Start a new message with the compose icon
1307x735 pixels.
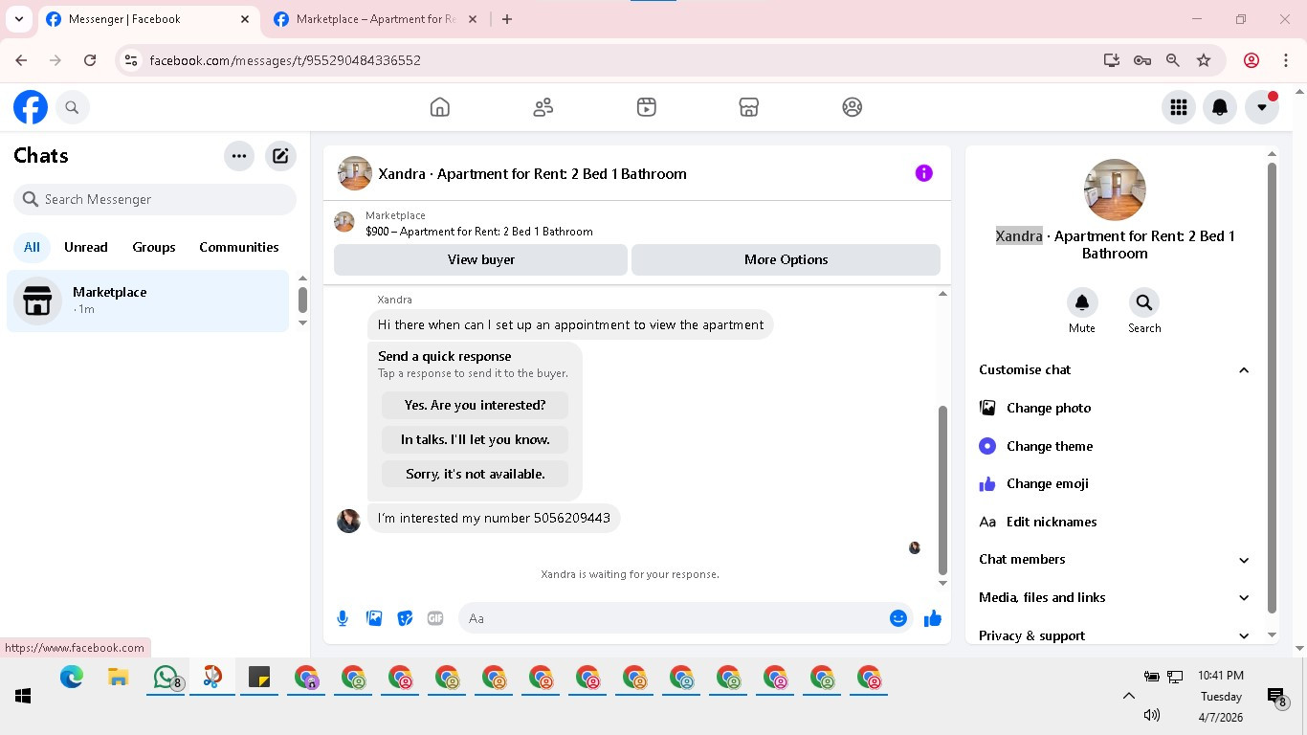pos(280,156)
